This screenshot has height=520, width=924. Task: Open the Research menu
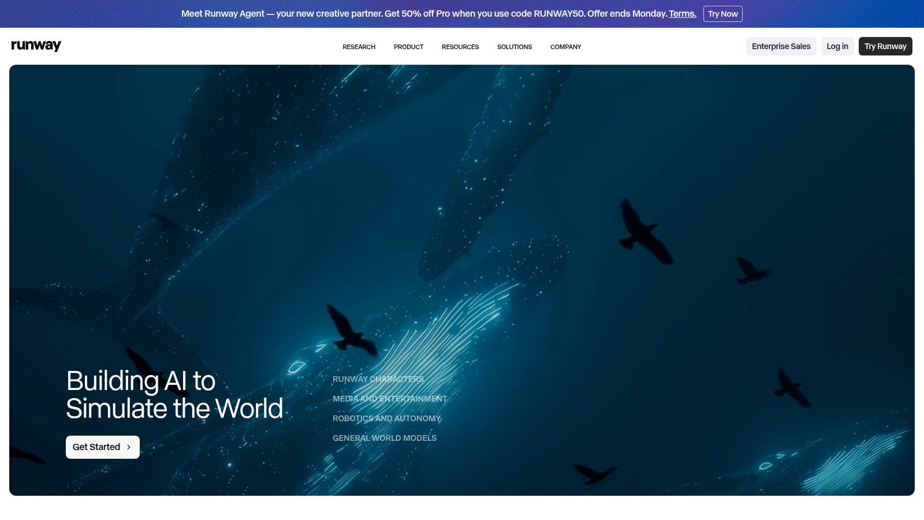[x=359, y=47]
